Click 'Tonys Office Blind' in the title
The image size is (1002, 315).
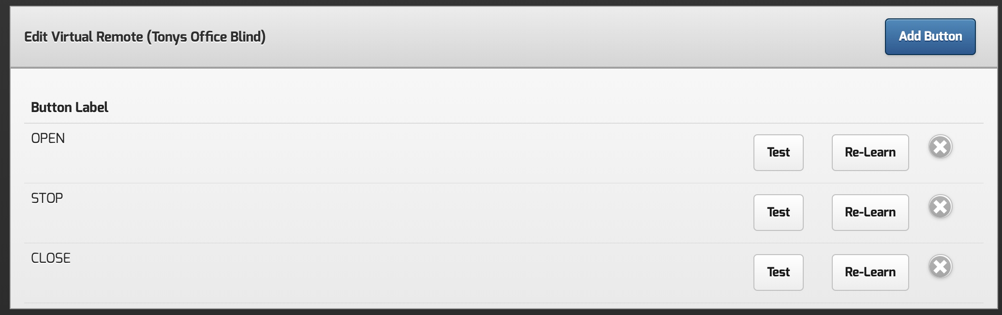pyautogui.click(x=208, y=37)
